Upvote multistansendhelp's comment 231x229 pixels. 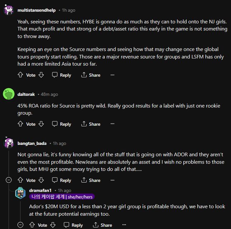coord(20,75)
